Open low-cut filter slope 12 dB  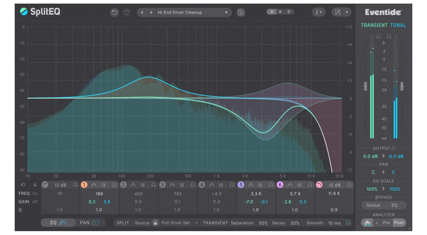coord(60,185)
